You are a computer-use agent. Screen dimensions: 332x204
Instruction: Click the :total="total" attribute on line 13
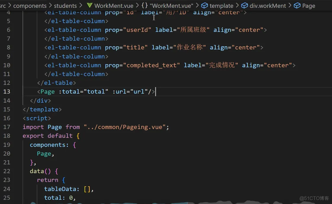point(83,91)
